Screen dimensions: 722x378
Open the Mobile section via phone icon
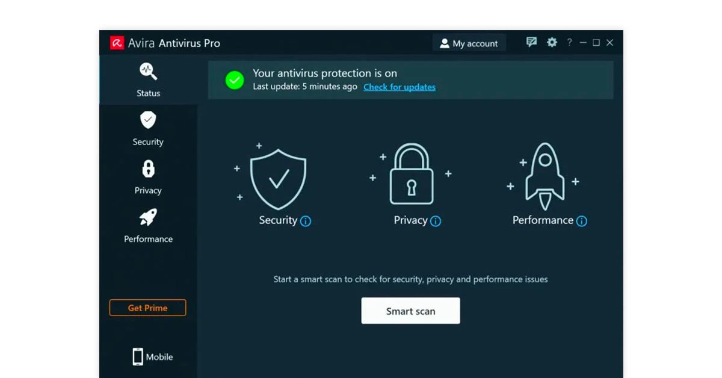(x=139, y=356)
